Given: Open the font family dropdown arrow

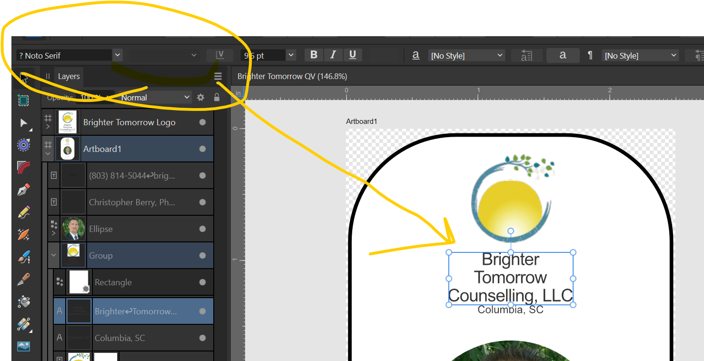Looking at the screenshot, I should click(118, 55).
